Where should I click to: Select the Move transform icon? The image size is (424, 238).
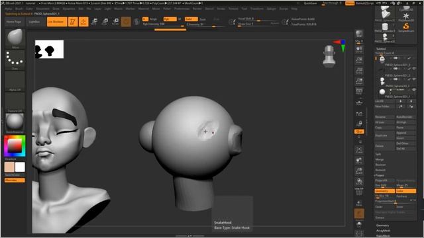[x=94, y=22]
